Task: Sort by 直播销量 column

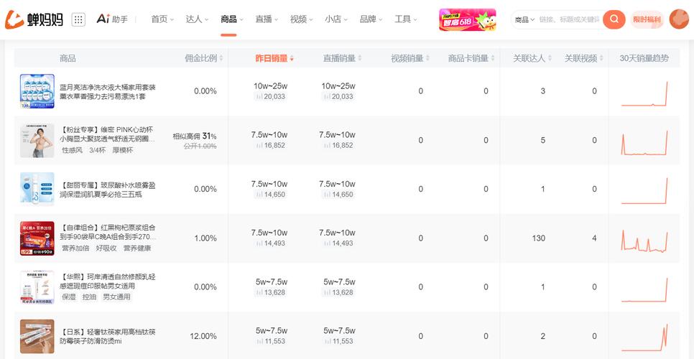Action: (x=338, y=58)
